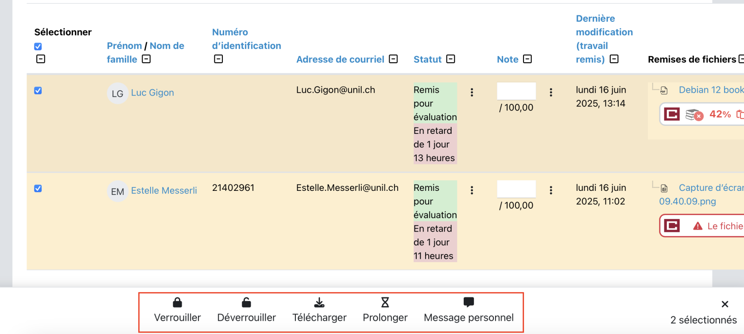Uncheck the select-all checkbox in the header
Image resolution: width=744 pixels, height=334 pixels.
tap(38, 46)
